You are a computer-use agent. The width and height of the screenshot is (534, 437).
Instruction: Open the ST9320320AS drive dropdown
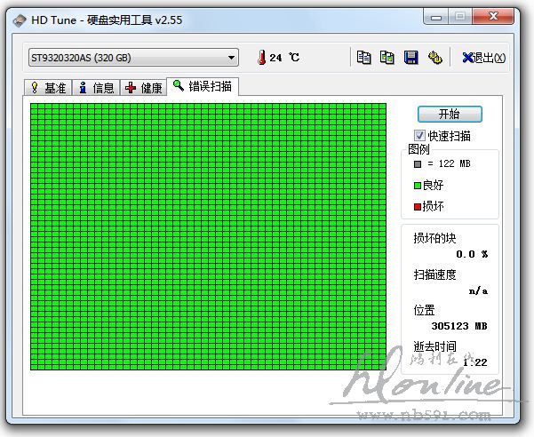coord(133,58)
